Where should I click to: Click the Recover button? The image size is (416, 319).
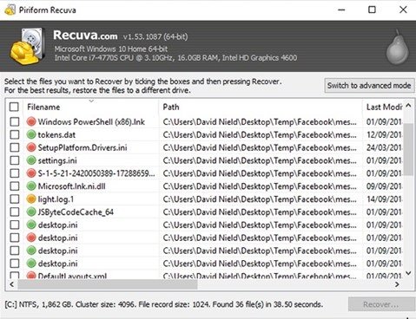coord(381,304)
